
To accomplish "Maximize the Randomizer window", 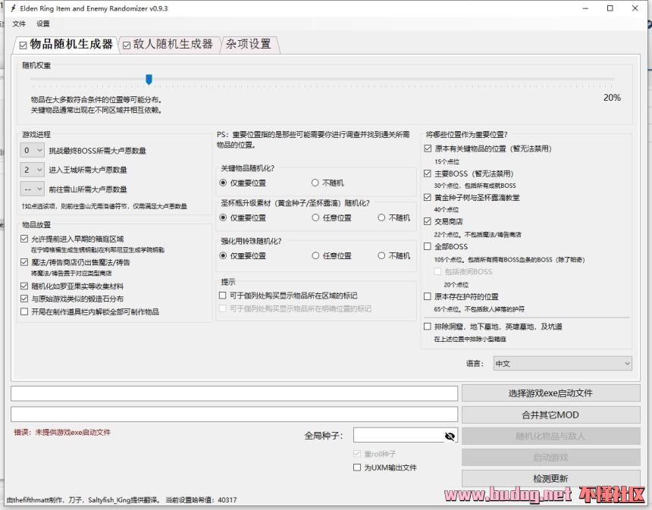I will [x=610, y=8].
